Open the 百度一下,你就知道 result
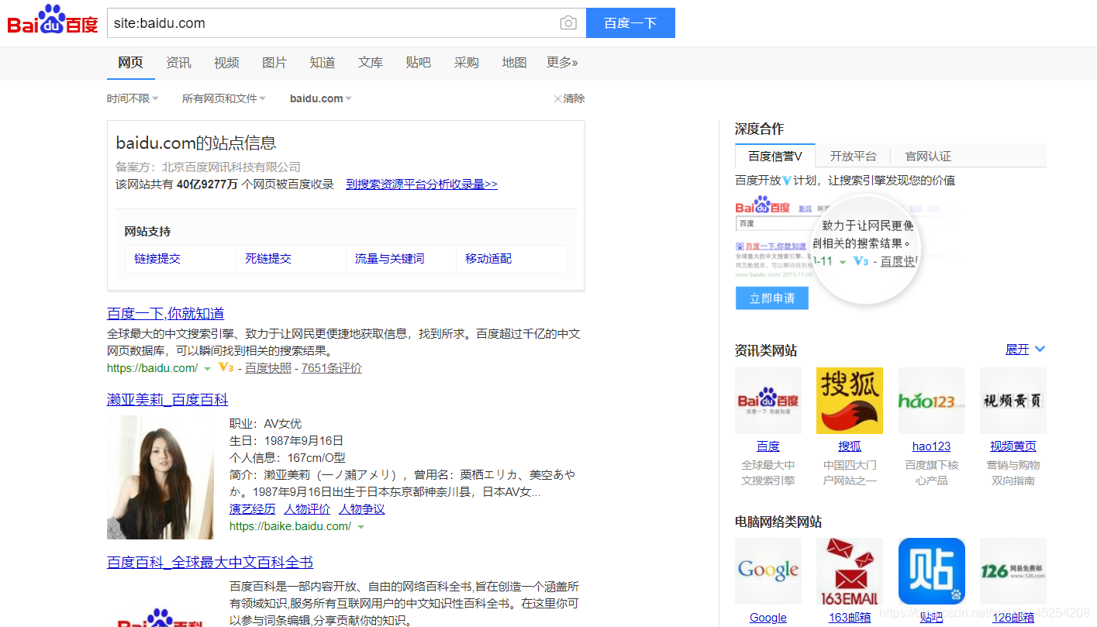 click(x=165, y=314)
